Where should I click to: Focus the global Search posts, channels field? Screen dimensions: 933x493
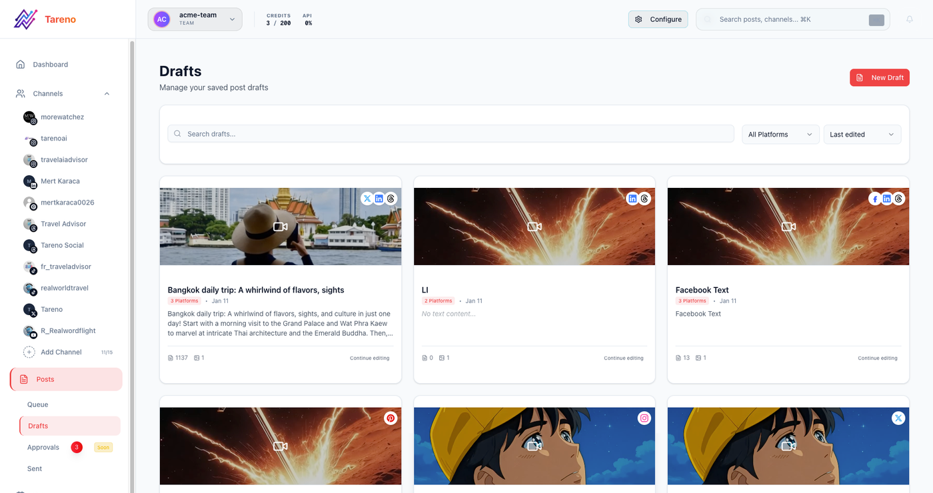point(793,19)
